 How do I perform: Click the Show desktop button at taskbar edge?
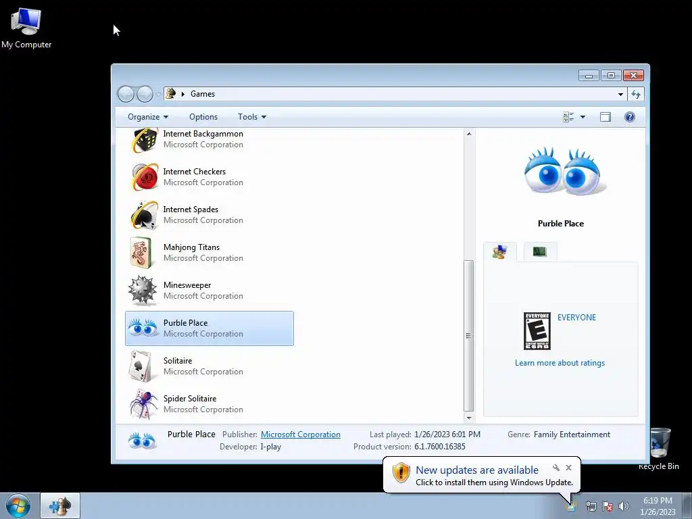[x=687, y=505]
